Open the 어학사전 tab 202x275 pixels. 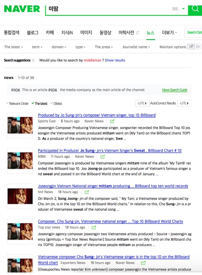126,33
